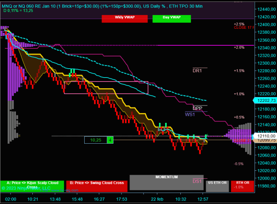Click the 15:48 time axis label

(x=77, y=199)
